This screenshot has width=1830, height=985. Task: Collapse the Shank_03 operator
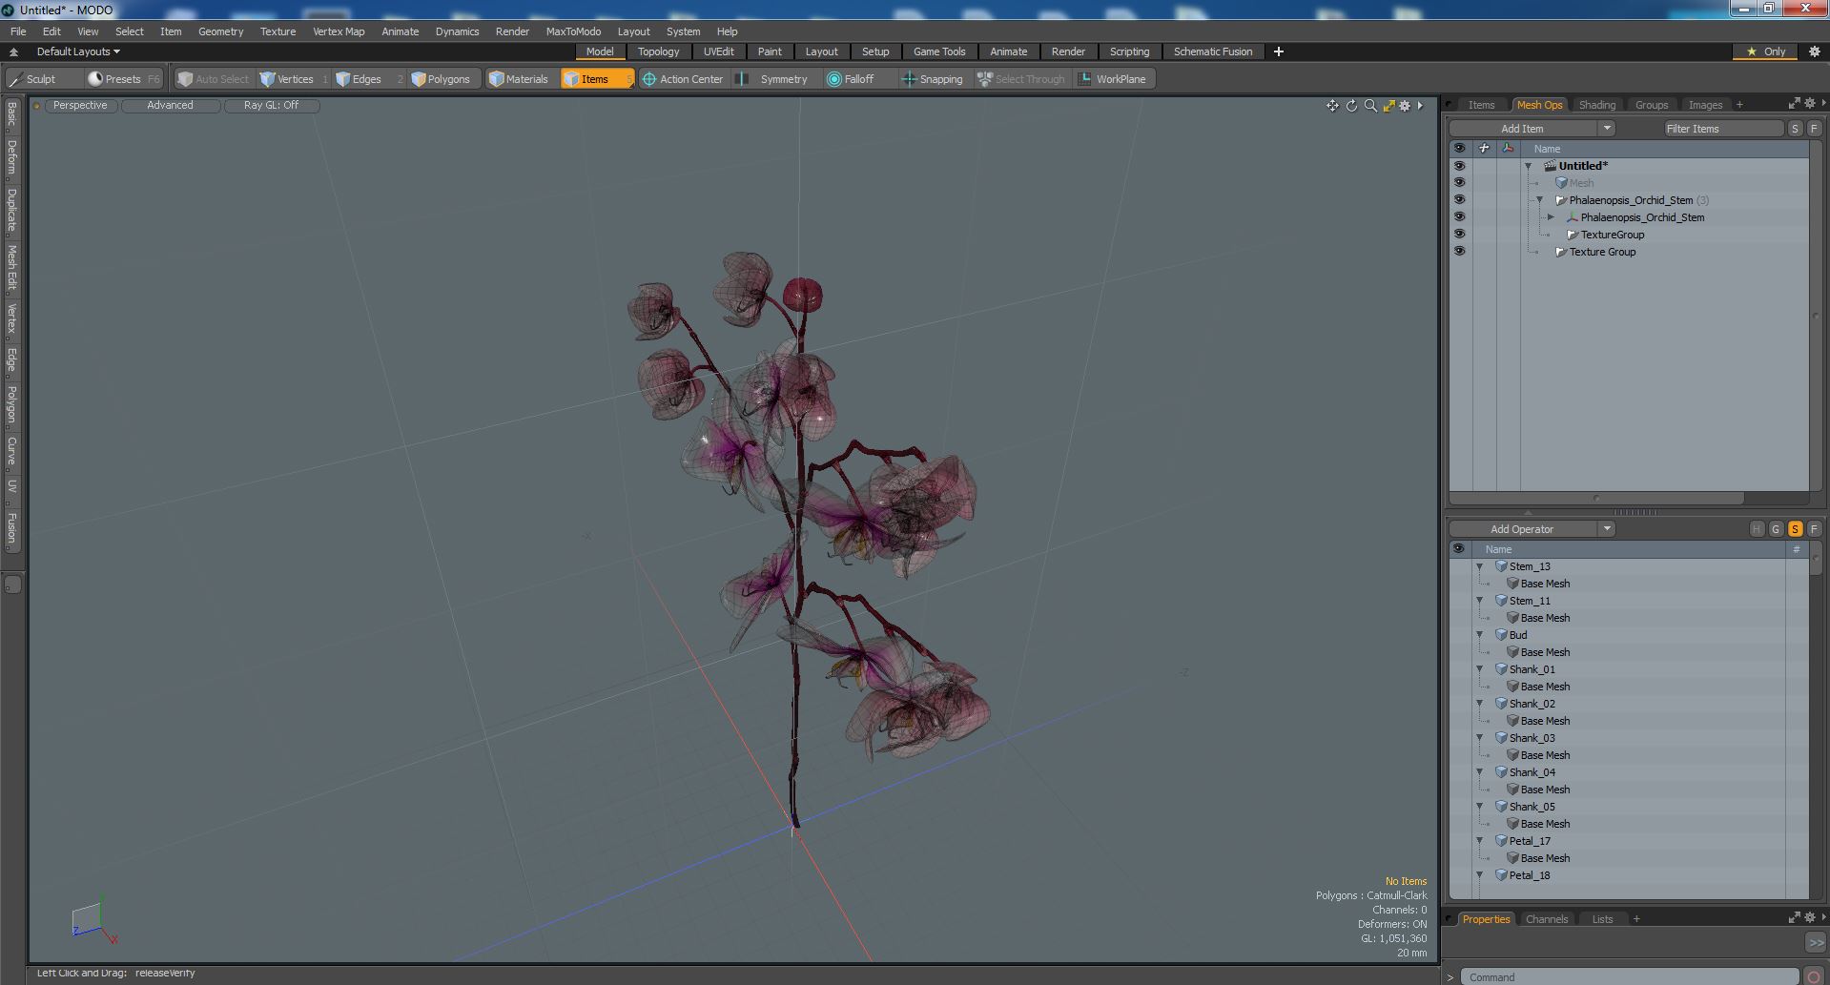coord(1480,738)
